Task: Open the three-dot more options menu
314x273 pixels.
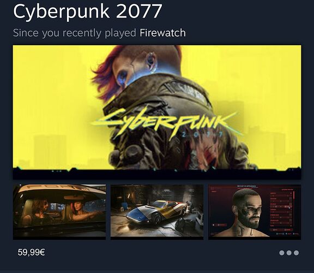Action: point(289,253)
